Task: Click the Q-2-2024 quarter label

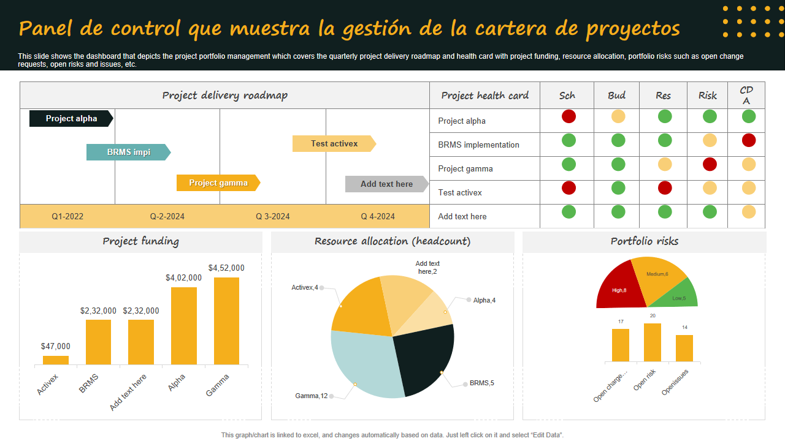Action: pos(167,216)
